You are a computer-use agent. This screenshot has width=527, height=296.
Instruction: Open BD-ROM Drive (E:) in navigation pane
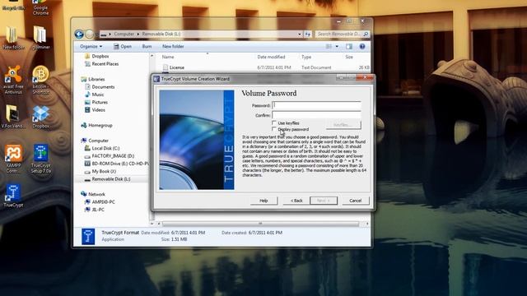point(116,164)
